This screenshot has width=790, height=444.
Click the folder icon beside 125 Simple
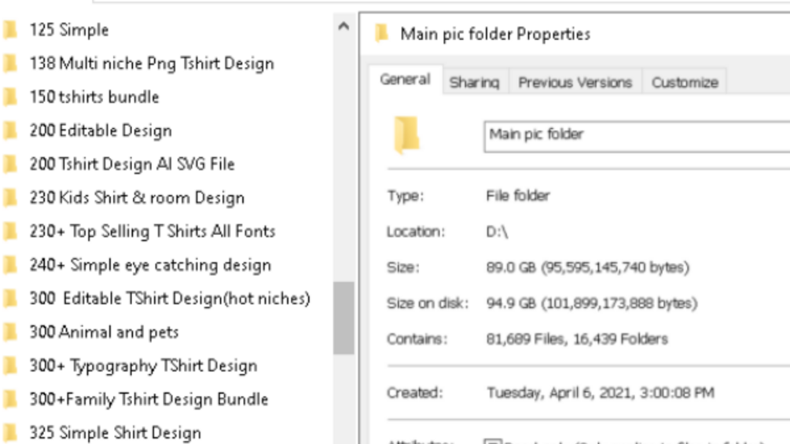(x=10, y=30)
